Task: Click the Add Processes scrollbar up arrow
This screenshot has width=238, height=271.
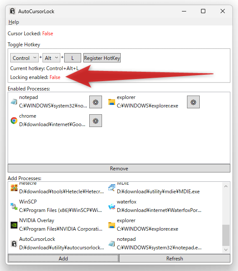Action: 226,186
